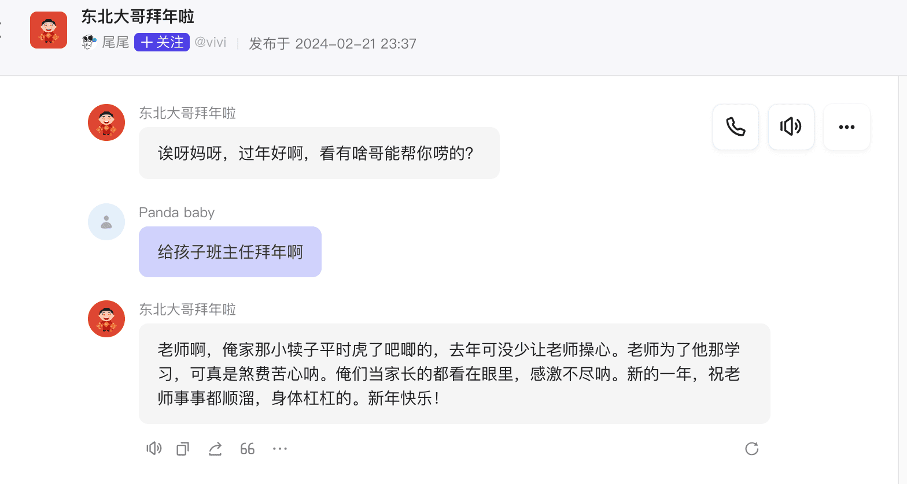The height and width of the screenshot is (484, 907).
Task: Start a voice call with the bot
Action: pos(735,127)
